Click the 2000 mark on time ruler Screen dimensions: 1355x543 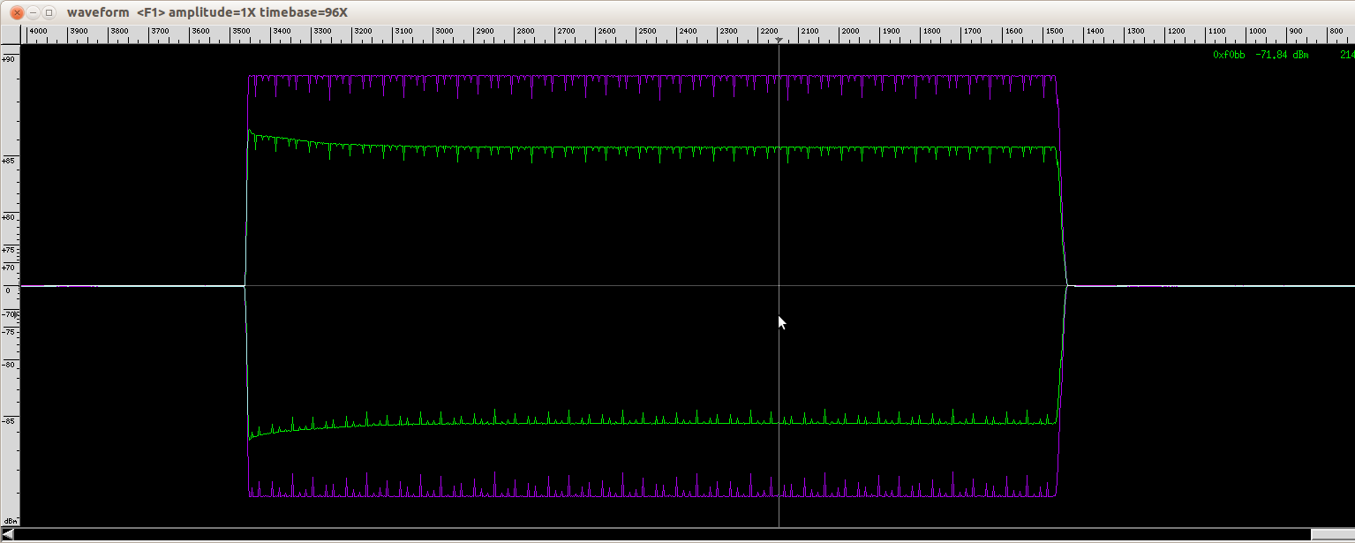coord(850,32)
